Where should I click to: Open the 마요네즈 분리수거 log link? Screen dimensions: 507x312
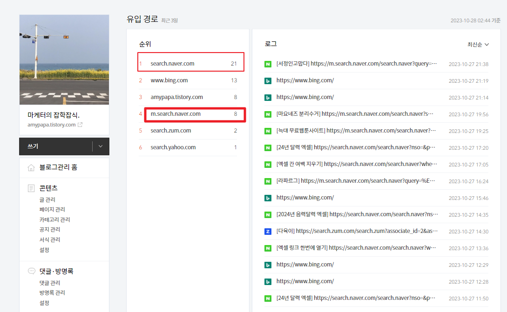[x=355, y=114]
